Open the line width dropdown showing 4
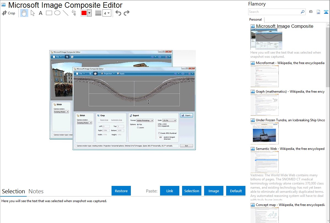This screenshot has height=223, width=330. pyautogui.click(x=107, y=13)
